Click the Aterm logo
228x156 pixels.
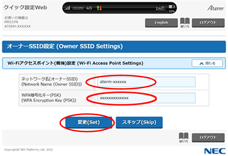[x=216, y=8]
